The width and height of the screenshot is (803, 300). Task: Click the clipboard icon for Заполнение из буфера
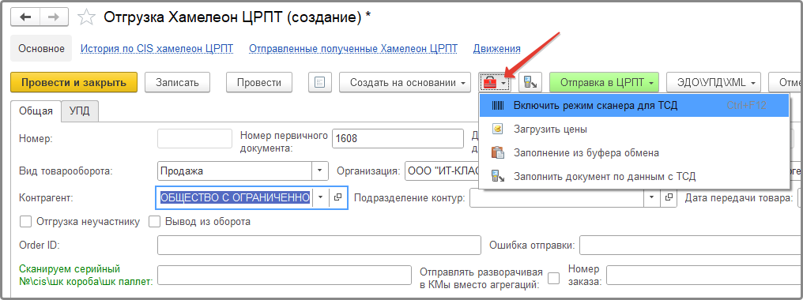point(498,152)
